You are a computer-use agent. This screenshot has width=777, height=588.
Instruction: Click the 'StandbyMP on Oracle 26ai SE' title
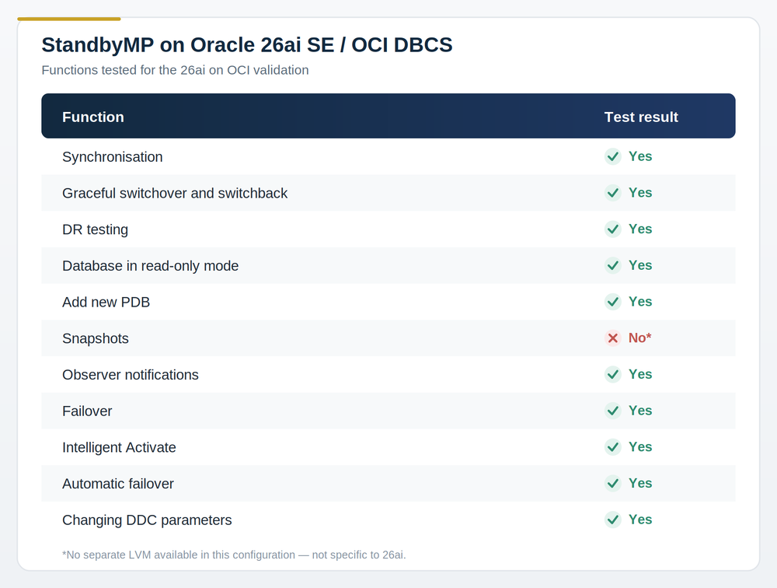(247, 44)
